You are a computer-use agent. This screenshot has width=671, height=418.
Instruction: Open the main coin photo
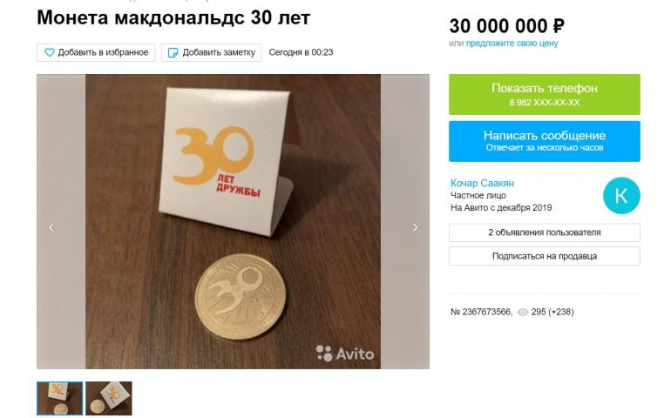pyautogui.click(x=233, y=221)
